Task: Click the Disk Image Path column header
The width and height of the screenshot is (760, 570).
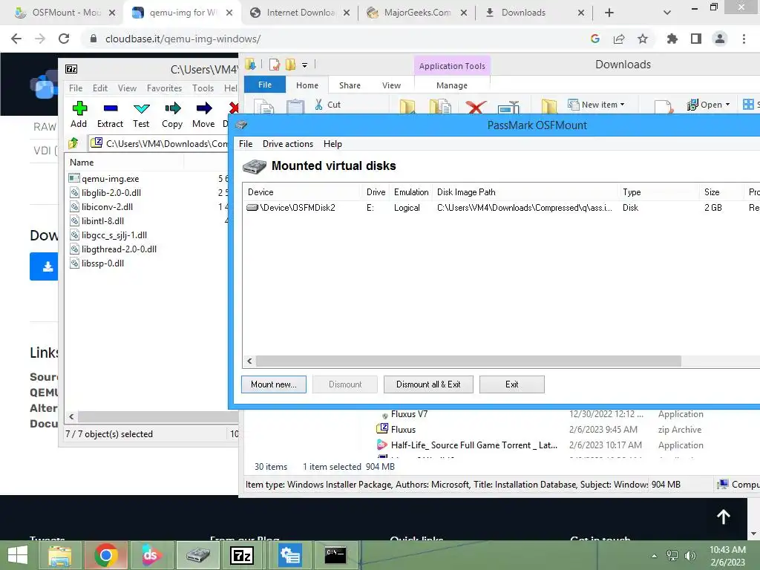Action: [525, 192]
